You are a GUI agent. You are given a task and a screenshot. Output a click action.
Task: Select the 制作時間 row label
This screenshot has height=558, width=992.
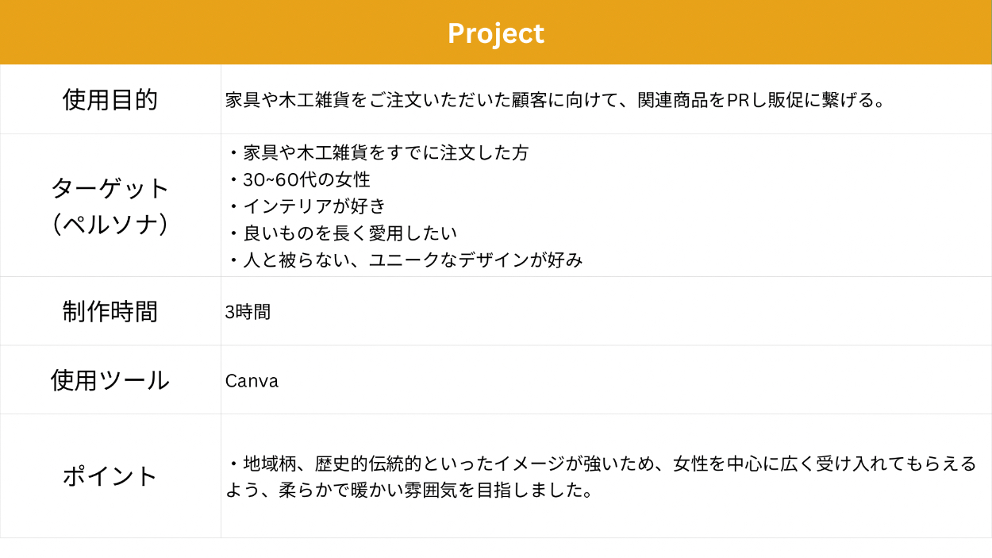click(x=110, y=311)
